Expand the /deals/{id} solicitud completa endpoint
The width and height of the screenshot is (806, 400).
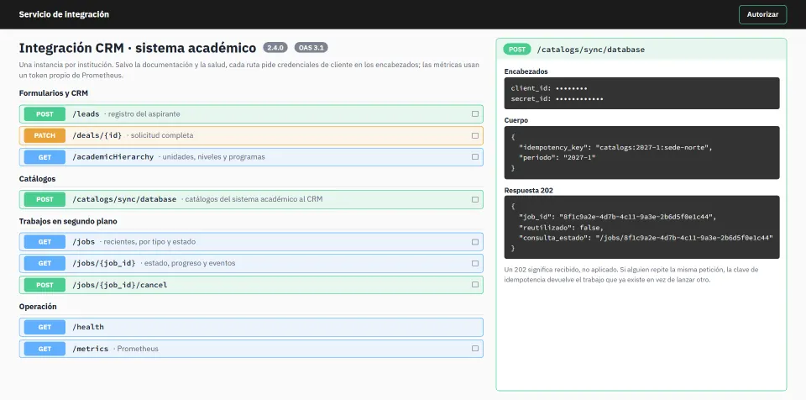pyautogui.click(x=251, y=136)
